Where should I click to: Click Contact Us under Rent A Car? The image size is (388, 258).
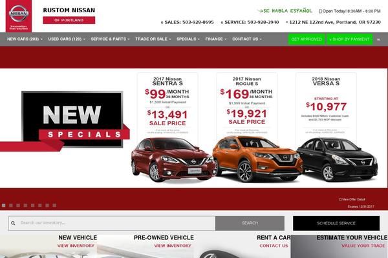[274, 246]
